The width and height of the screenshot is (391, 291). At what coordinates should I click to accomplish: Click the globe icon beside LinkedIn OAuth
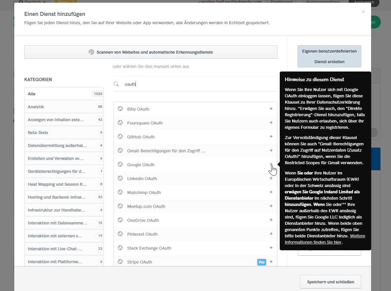[x=120, y=178]
